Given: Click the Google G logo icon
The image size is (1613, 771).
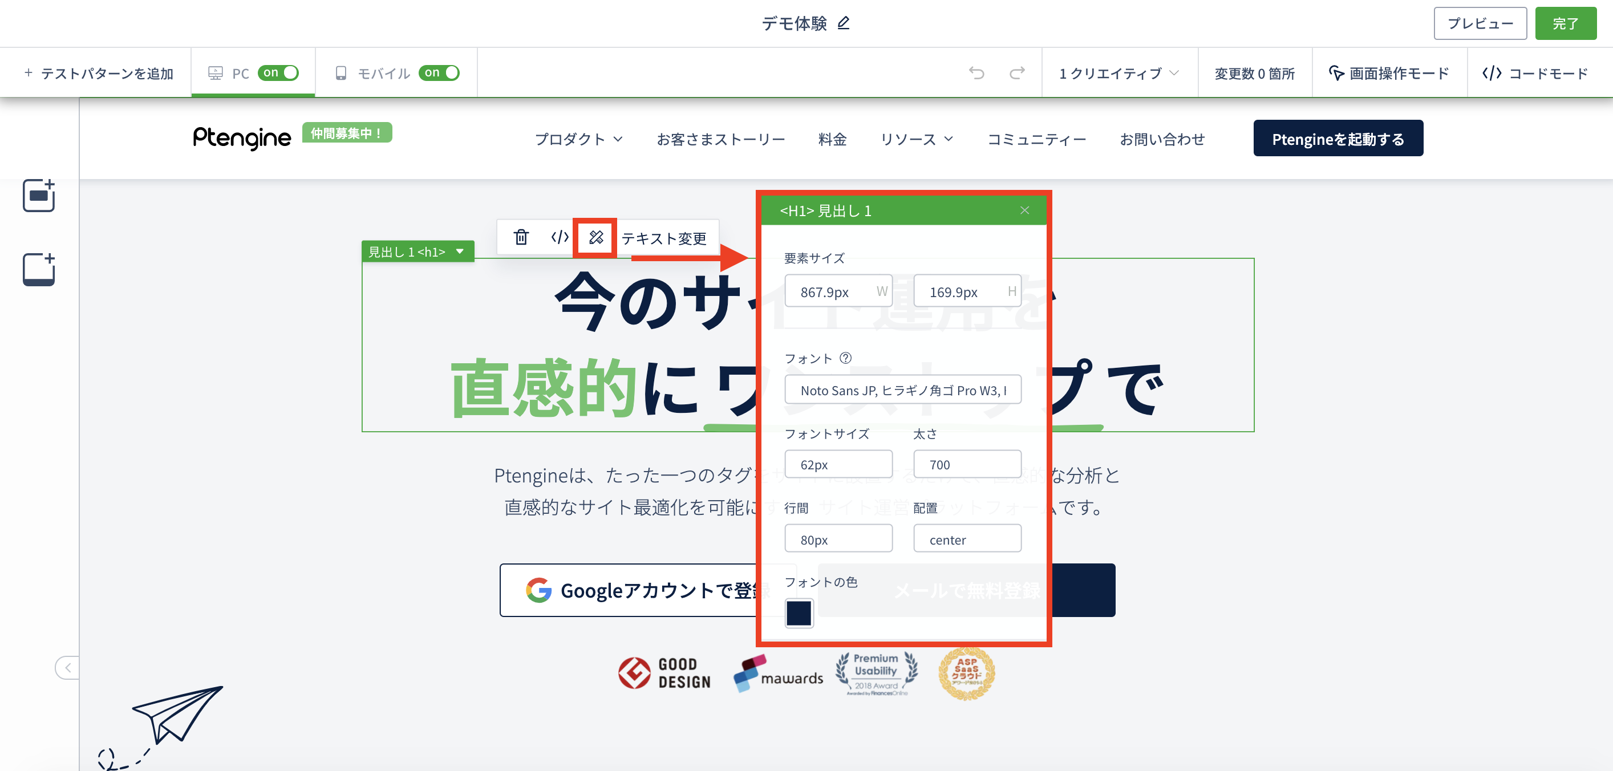Looking at the screenshot, I should [538, 590].
